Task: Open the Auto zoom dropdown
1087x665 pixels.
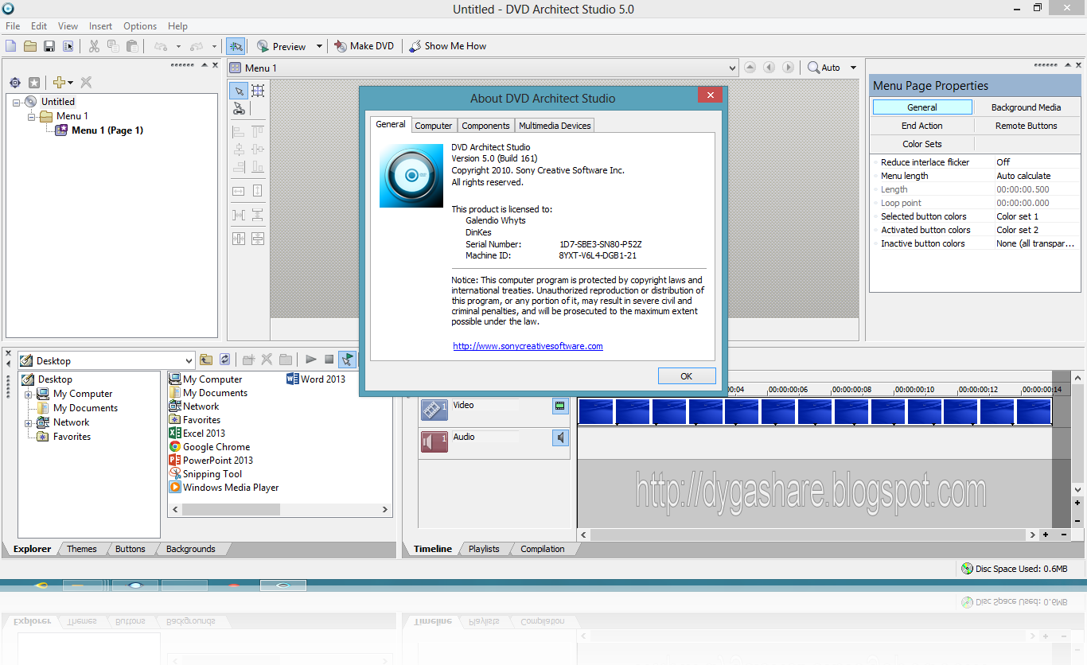Action: coord(854,68)
